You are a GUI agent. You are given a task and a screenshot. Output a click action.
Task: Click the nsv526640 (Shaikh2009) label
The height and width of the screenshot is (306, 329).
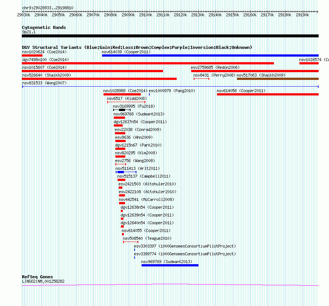(47, 75)
